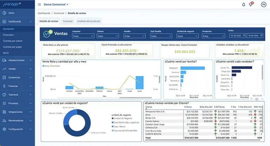Click the Existencias checklist icon
Viewport: 270px width, 146px height.
click(x=4, y=78)
